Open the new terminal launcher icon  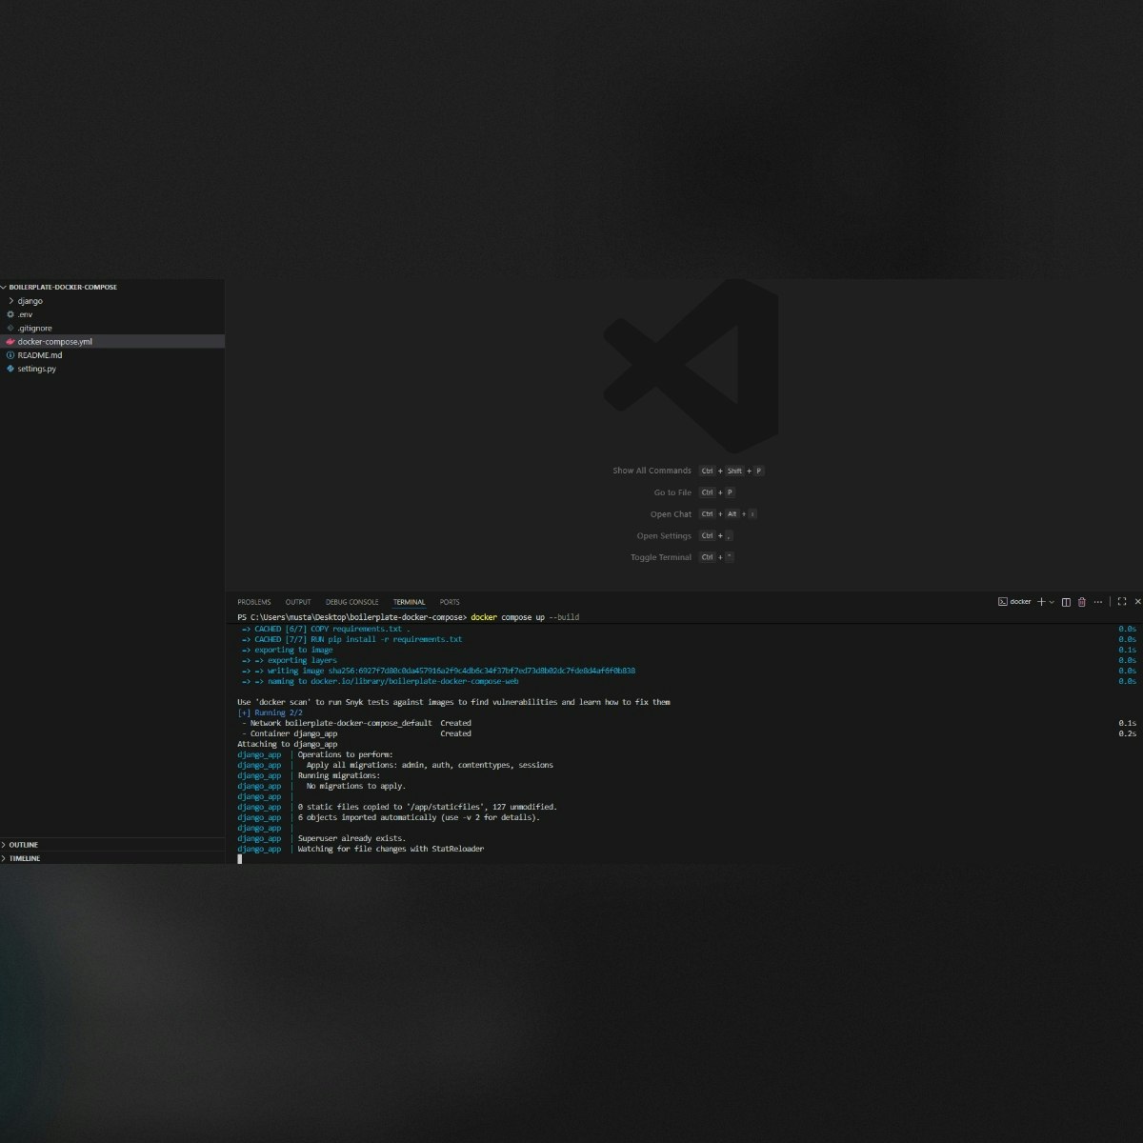pos(1041,601)
